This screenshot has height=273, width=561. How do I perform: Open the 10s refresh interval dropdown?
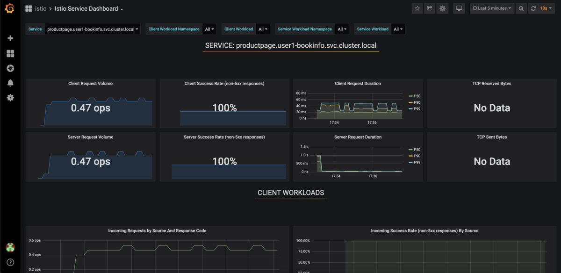pos(547,8)
